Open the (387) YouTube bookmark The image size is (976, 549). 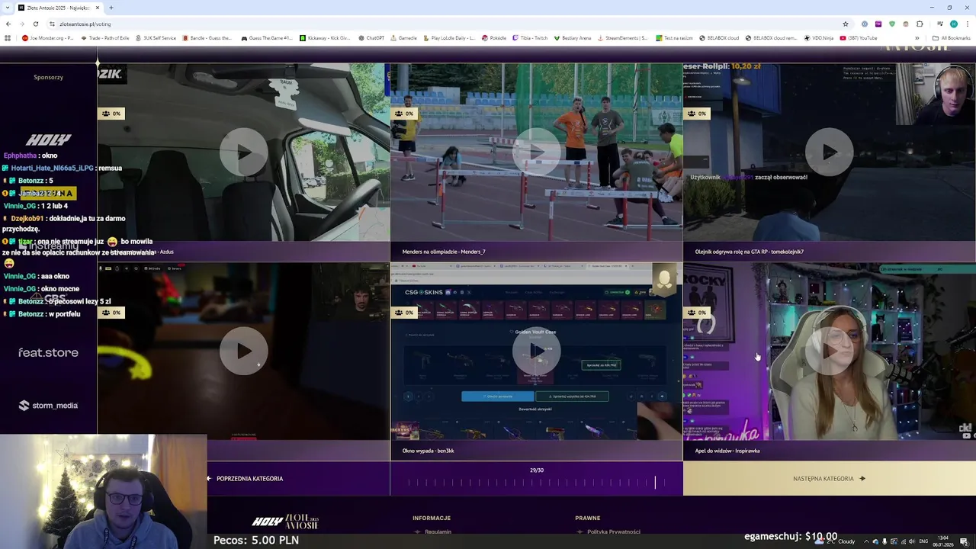click(x=859, y=38)
